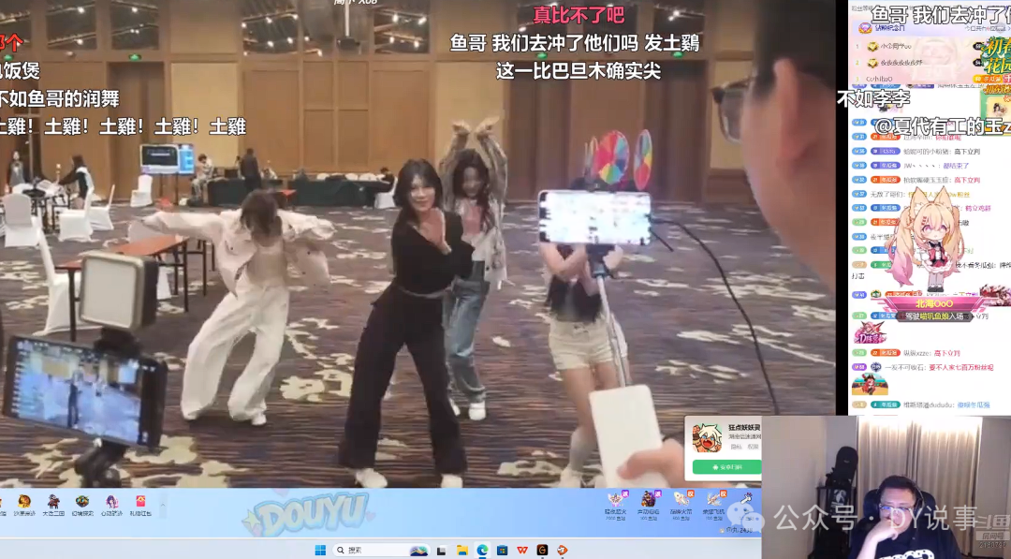Click the taskbar search box

coord(382,550)
